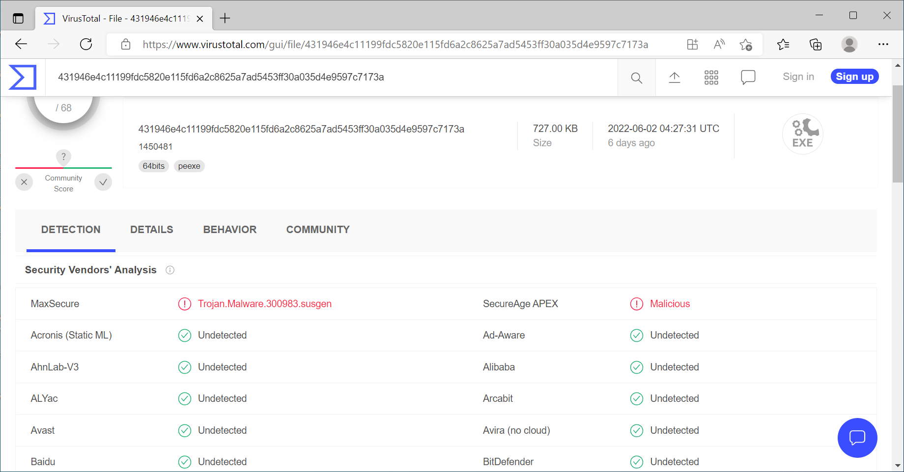This screenshot has width=904, height=472.
Task: Click the upload file icon
Action: click(674, 78)
